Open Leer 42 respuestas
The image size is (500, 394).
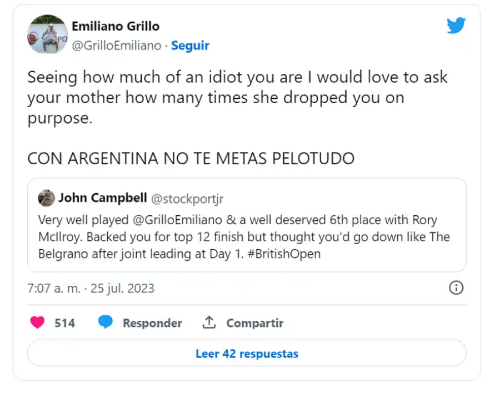[x=247, y=353]
